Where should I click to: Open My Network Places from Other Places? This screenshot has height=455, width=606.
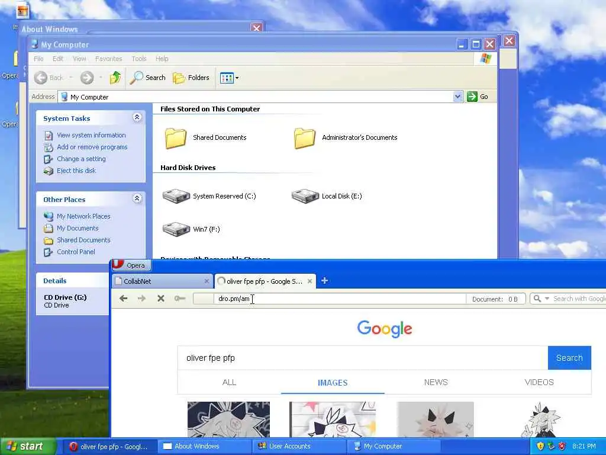pos(83,216)
